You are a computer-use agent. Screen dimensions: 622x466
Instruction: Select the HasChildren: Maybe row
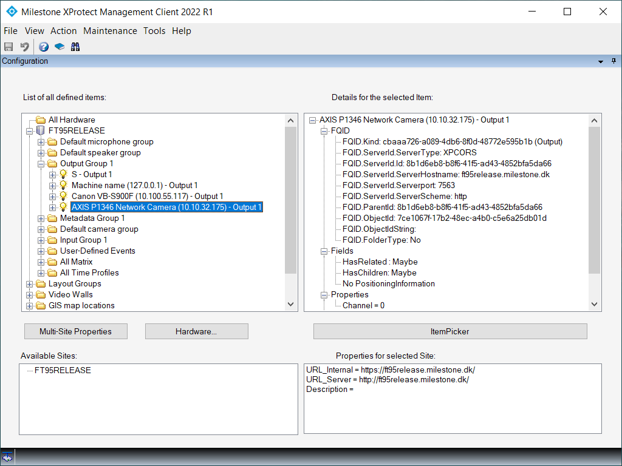click(379, 272)
